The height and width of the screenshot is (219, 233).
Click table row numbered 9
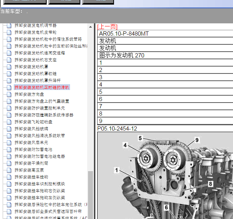click(165, 121)
